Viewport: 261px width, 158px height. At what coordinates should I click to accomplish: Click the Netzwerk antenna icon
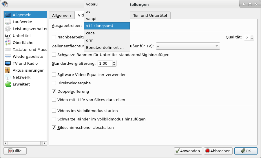(x=8, y=77)
